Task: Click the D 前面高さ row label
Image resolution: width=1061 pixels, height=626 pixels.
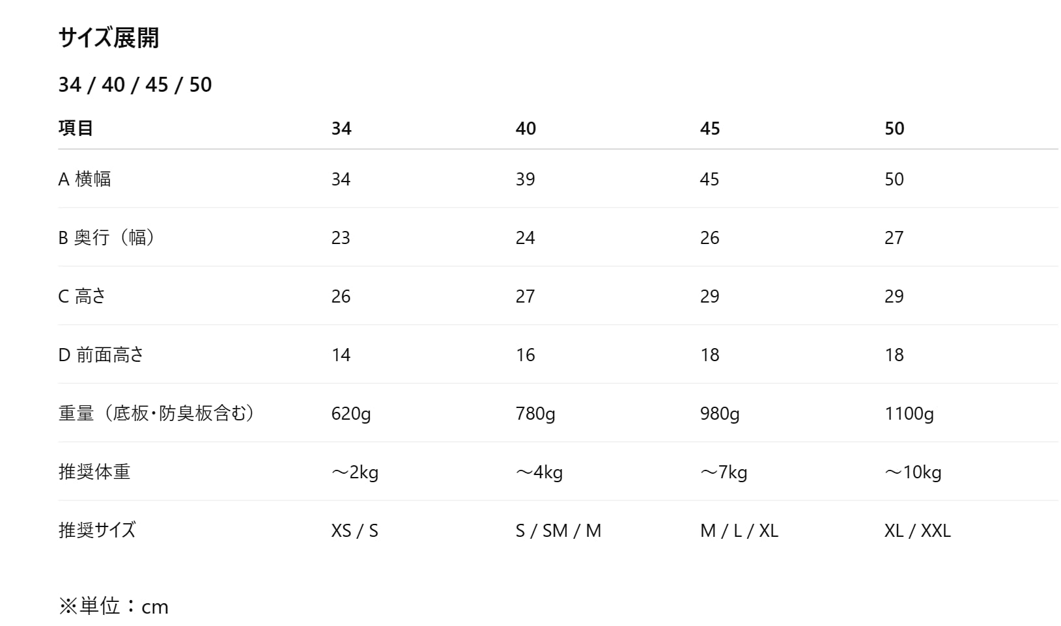Action: pos(101,355)
